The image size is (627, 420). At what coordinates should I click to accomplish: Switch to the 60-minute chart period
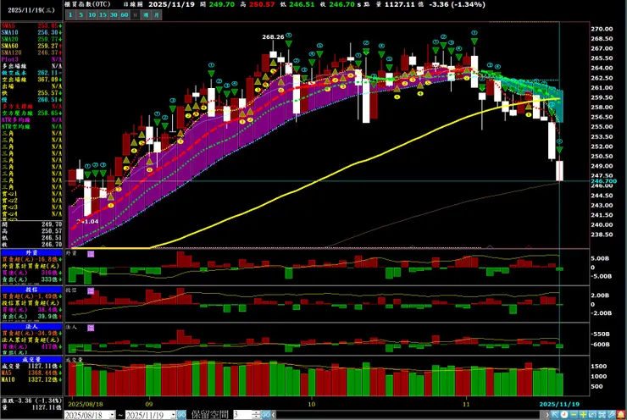coord(125,14)
